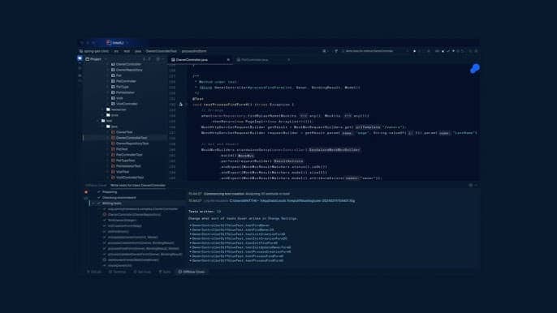This screenshot has width=557, height=313.
Task: Click the IntelliJ logo in title bar
Action: (109, 43)
